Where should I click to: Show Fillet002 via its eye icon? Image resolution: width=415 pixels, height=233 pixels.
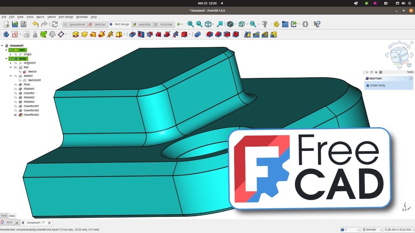coord(15,97)
